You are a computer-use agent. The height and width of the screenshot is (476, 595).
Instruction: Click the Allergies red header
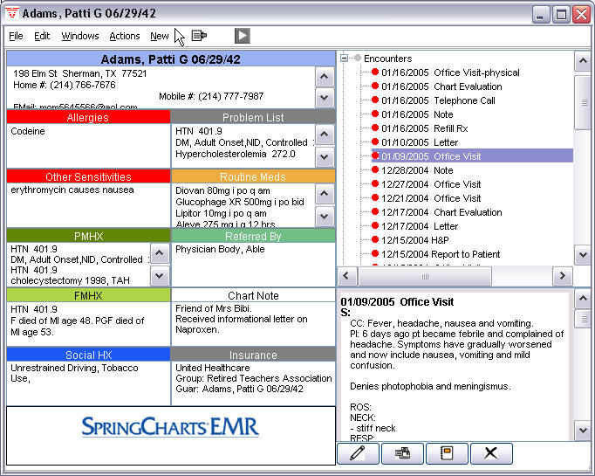[x=88, y=117]
